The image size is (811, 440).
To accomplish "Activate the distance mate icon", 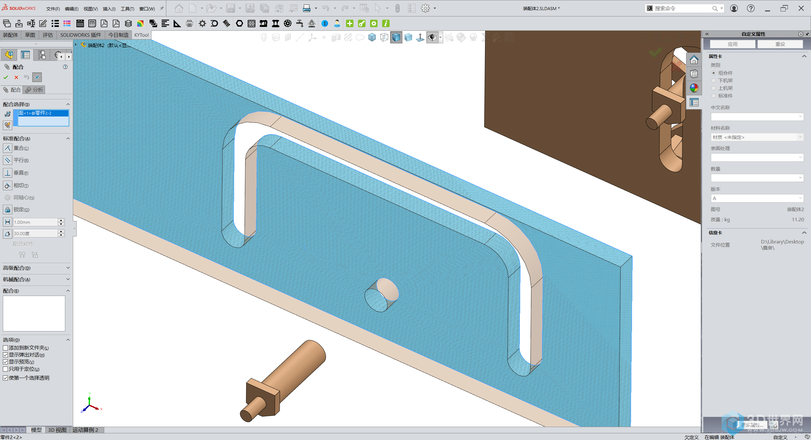I will pyautogui.click(x=8, y=222).
